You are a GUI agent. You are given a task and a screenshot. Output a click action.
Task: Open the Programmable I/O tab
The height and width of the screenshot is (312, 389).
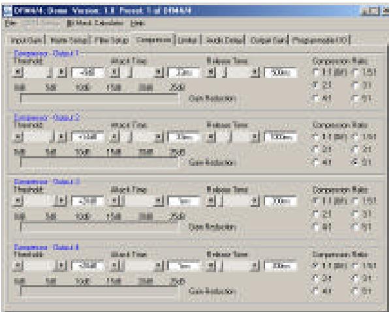click(320, 40)
